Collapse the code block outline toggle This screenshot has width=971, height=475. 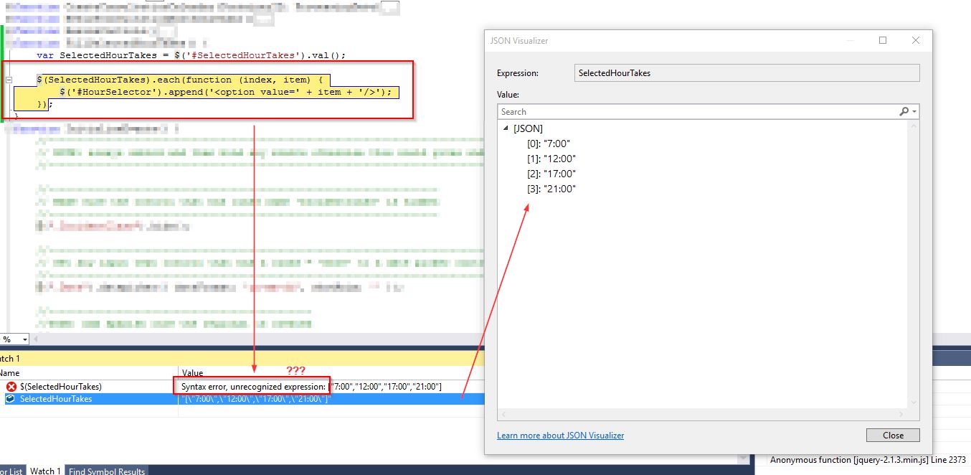(x=8, y=80)
